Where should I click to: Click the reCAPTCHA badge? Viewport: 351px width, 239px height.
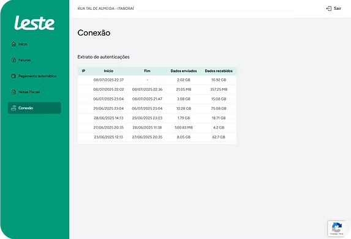337,228
